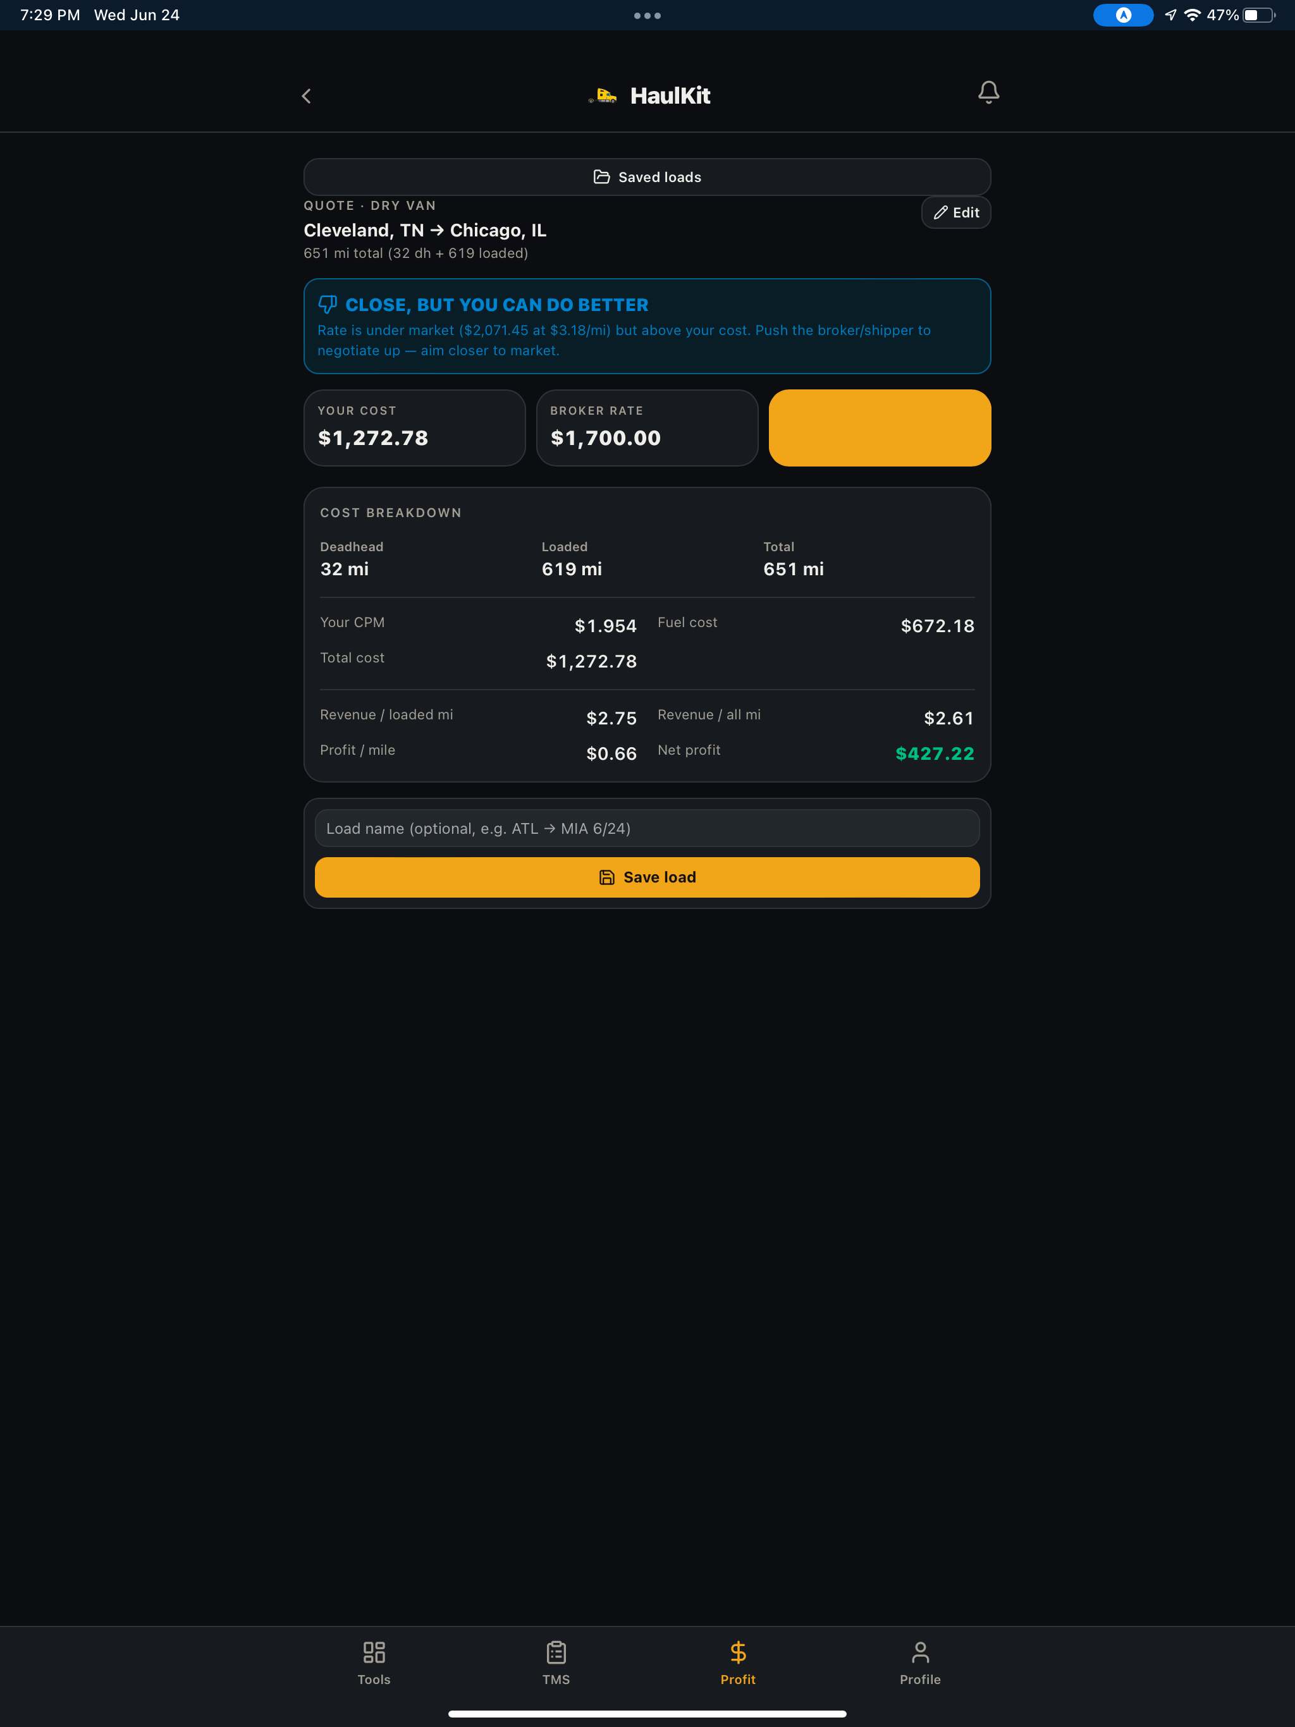1295x1727 pixels.
Task: Tap the CLOSE, BUT YOU CAN DO BETTER heading
Action: pos(497,305)
